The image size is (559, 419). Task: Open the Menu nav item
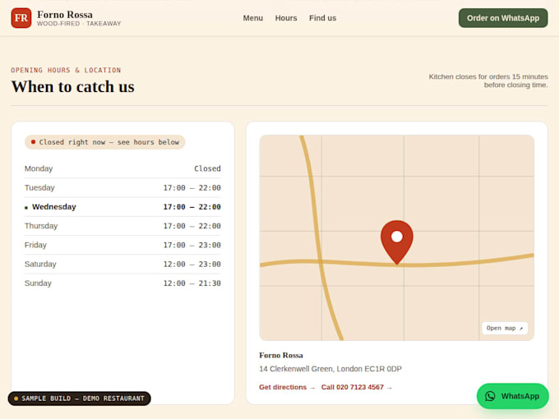(x=252, y=18)
